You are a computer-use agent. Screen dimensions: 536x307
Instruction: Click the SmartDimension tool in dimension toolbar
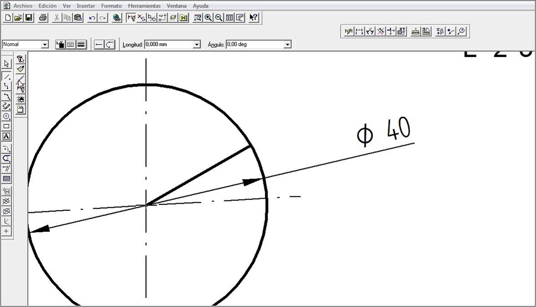tap(348, 31)
